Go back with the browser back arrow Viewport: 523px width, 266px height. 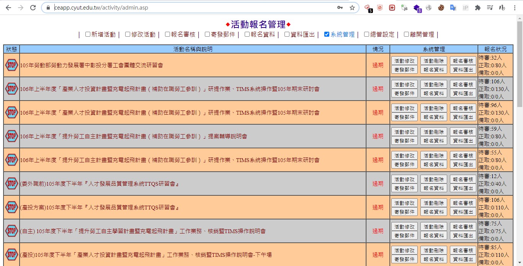click(x=8, y=8)
